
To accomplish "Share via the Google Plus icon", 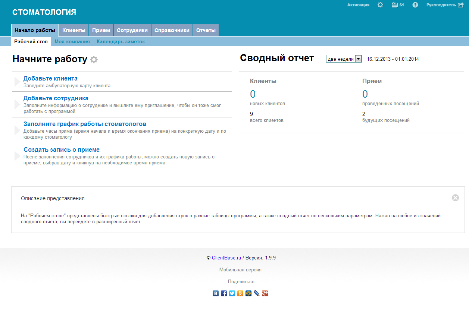I will tap(265, 293).
